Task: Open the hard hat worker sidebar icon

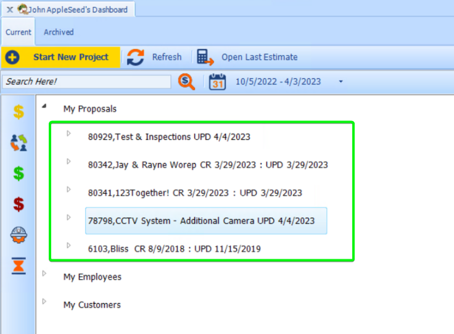Action: pos(19,235)
